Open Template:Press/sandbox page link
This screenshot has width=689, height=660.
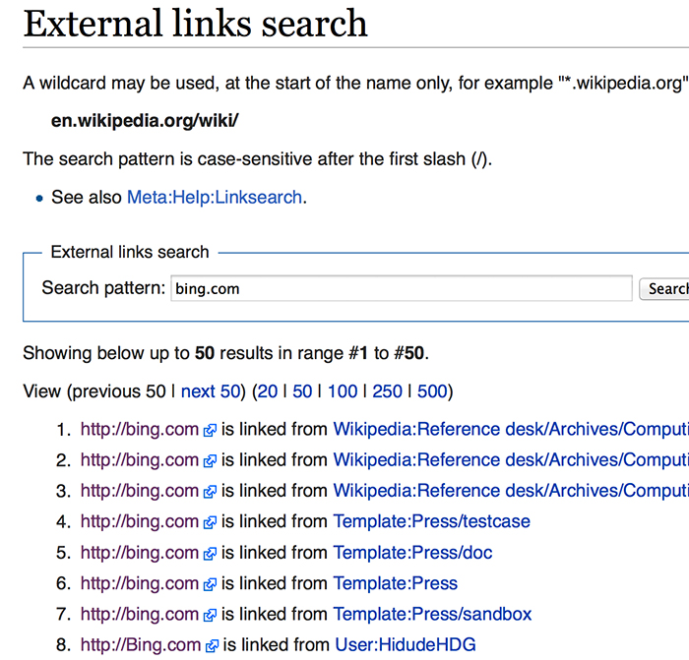(432, 614)
